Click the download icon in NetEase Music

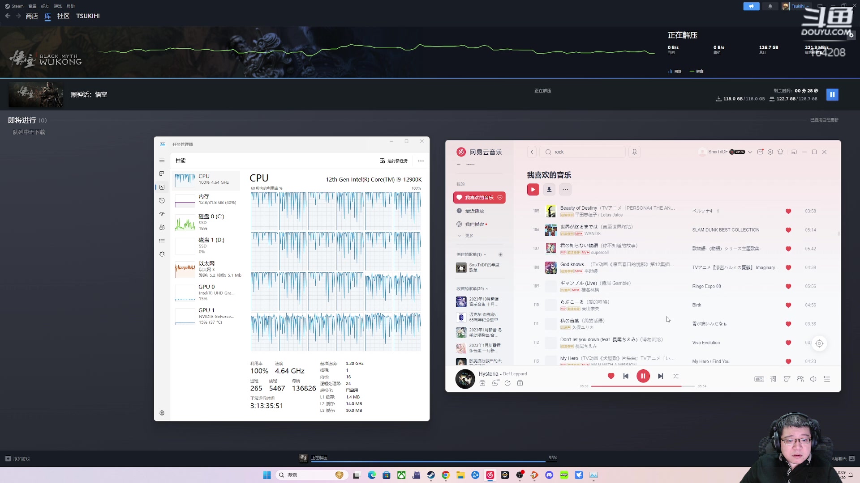[x=549, y=189]
